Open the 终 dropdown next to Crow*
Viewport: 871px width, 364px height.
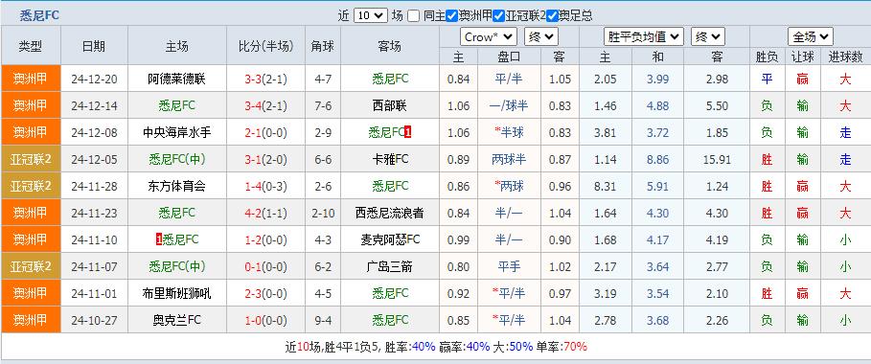[x=540, y=37]
